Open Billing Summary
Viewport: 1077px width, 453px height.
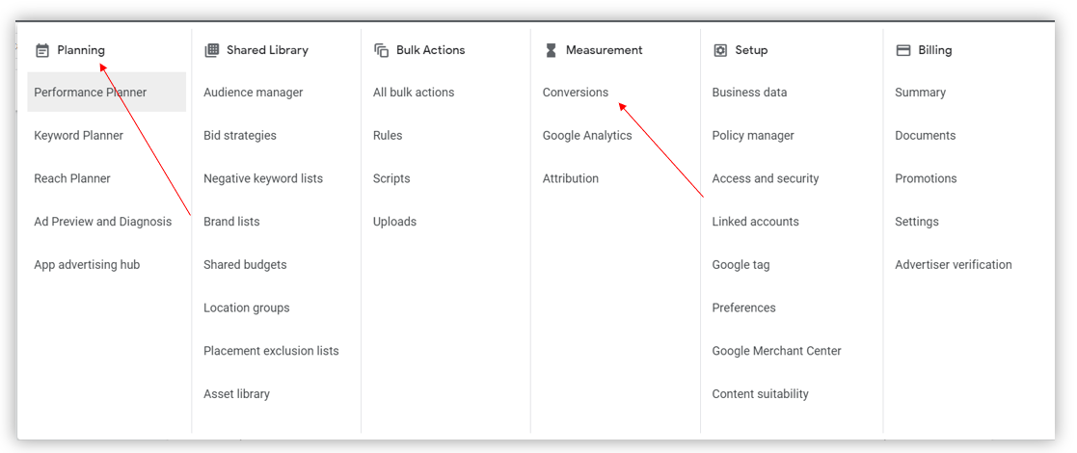coord(921,92)
